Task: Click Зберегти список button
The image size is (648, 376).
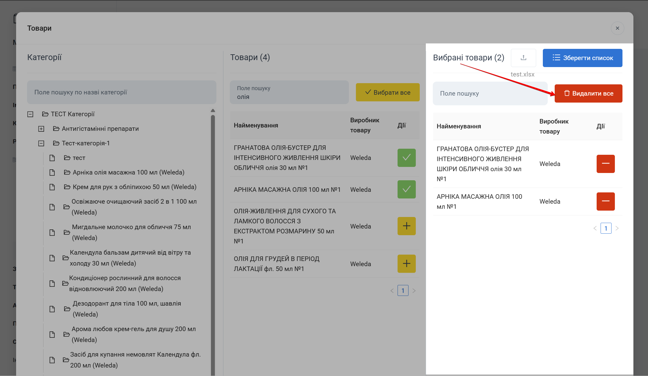Action: pyautogui.click(x=582, y=58)
